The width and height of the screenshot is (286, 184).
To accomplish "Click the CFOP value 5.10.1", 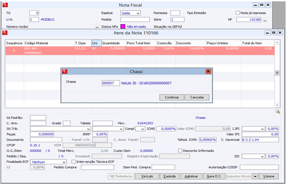I will [35, 145].
